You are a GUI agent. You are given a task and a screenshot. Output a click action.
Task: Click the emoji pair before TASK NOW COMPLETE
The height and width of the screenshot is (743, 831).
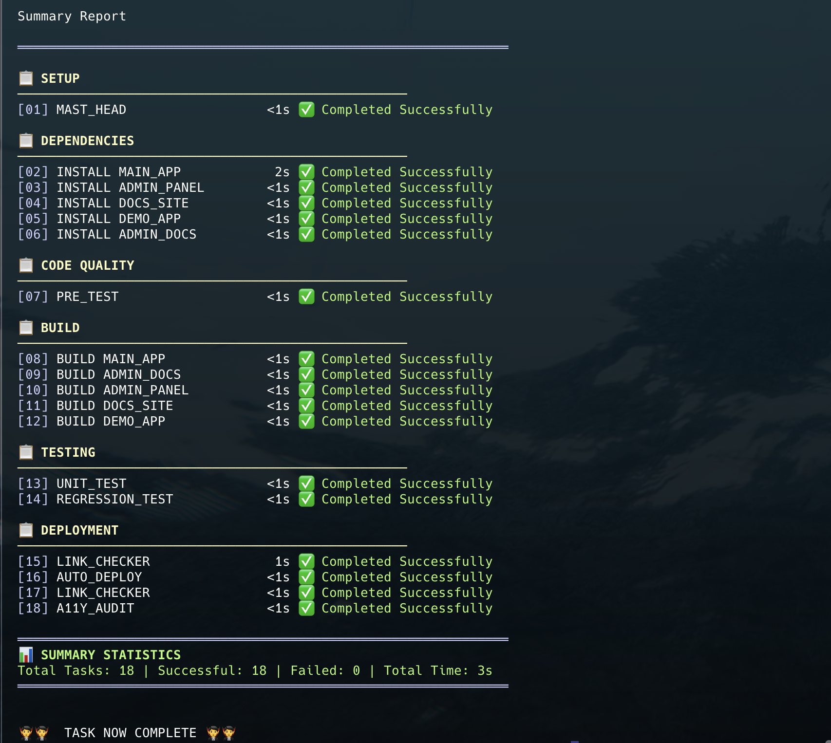click(x=34, y=733)
